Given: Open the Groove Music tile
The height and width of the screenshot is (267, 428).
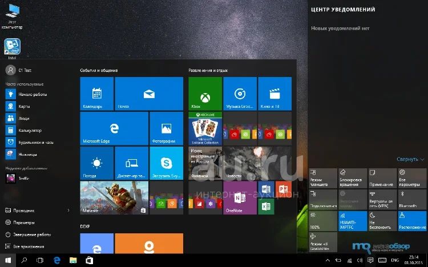Looking at the screenshot, I should coord(240,94).
